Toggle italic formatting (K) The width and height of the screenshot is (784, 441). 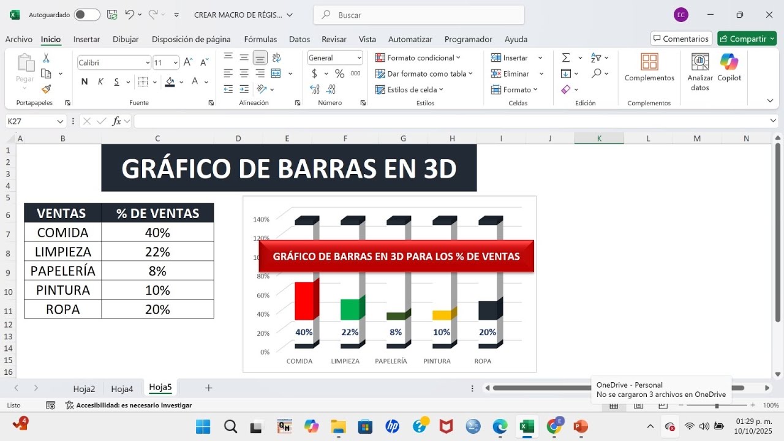tap(100, 81)
